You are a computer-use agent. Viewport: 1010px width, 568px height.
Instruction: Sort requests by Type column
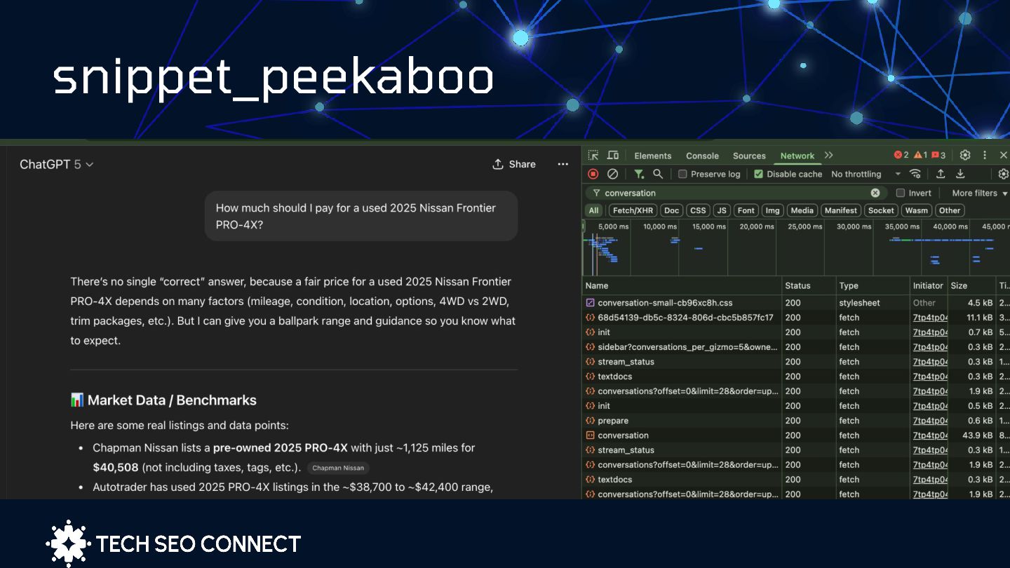pyautogui.click(x=873, y=285)
